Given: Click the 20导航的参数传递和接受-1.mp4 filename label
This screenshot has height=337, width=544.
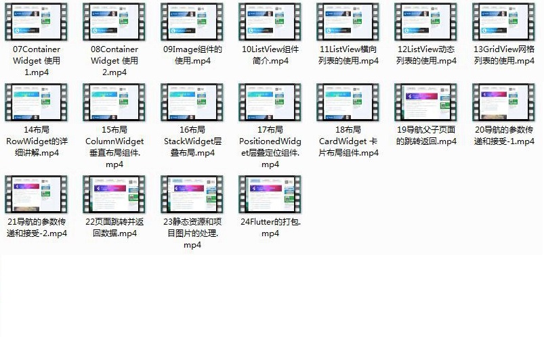Looking at the screenshot, I should click(x=504, y=135).
